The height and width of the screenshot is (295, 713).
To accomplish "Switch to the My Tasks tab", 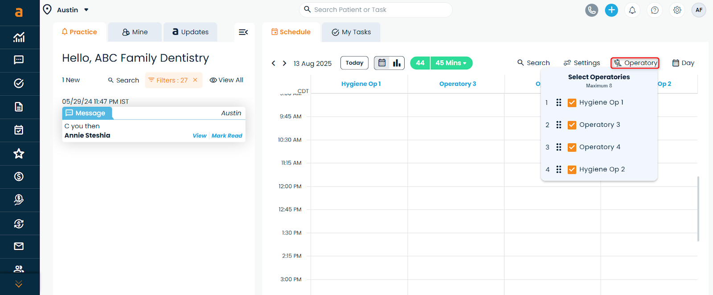I will pyautogui.click(x=351, y=32).
